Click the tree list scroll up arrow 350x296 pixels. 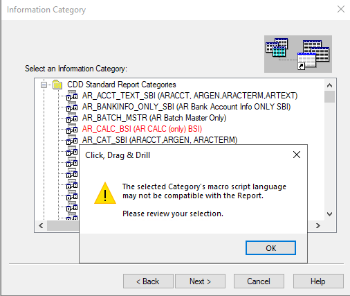(x=329, y=85)
